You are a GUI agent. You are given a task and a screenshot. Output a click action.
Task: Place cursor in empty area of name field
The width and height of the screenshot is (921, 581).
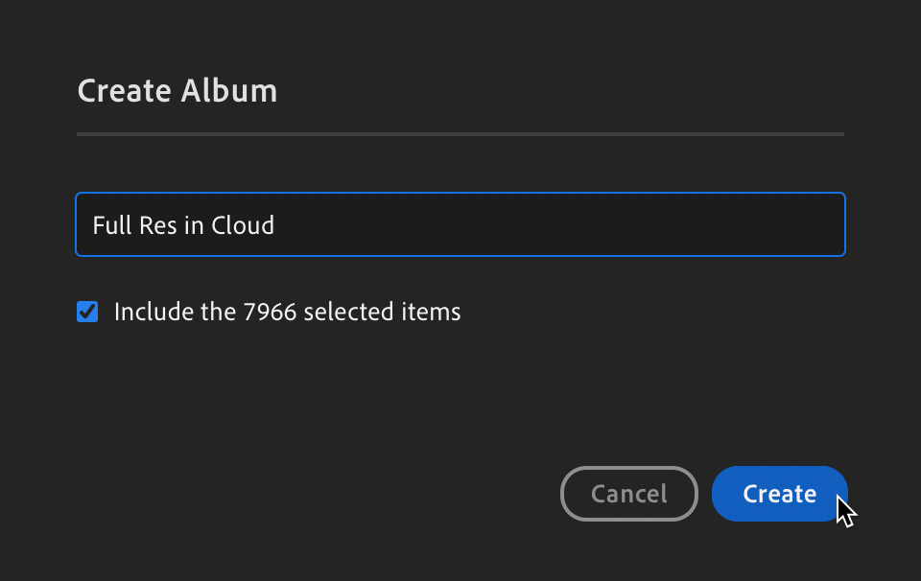576,225
